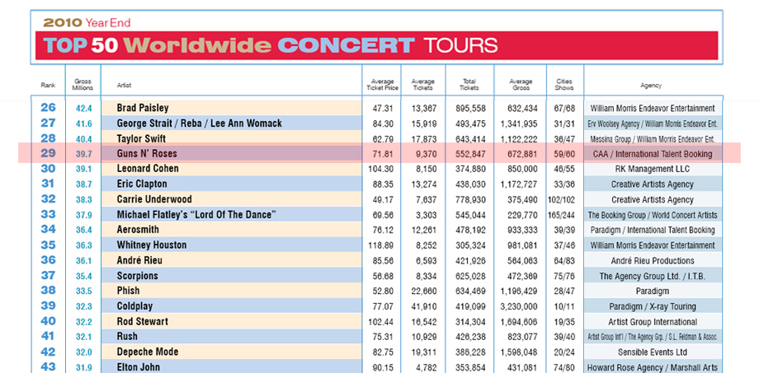The height and width of the screenshot is (373, 759).
Task: Select the Coldplay artist cell
Action: [x=231, y=305]
